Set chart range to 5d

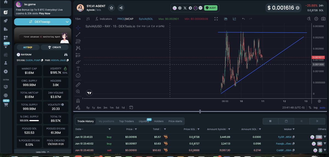pos(117,108)
